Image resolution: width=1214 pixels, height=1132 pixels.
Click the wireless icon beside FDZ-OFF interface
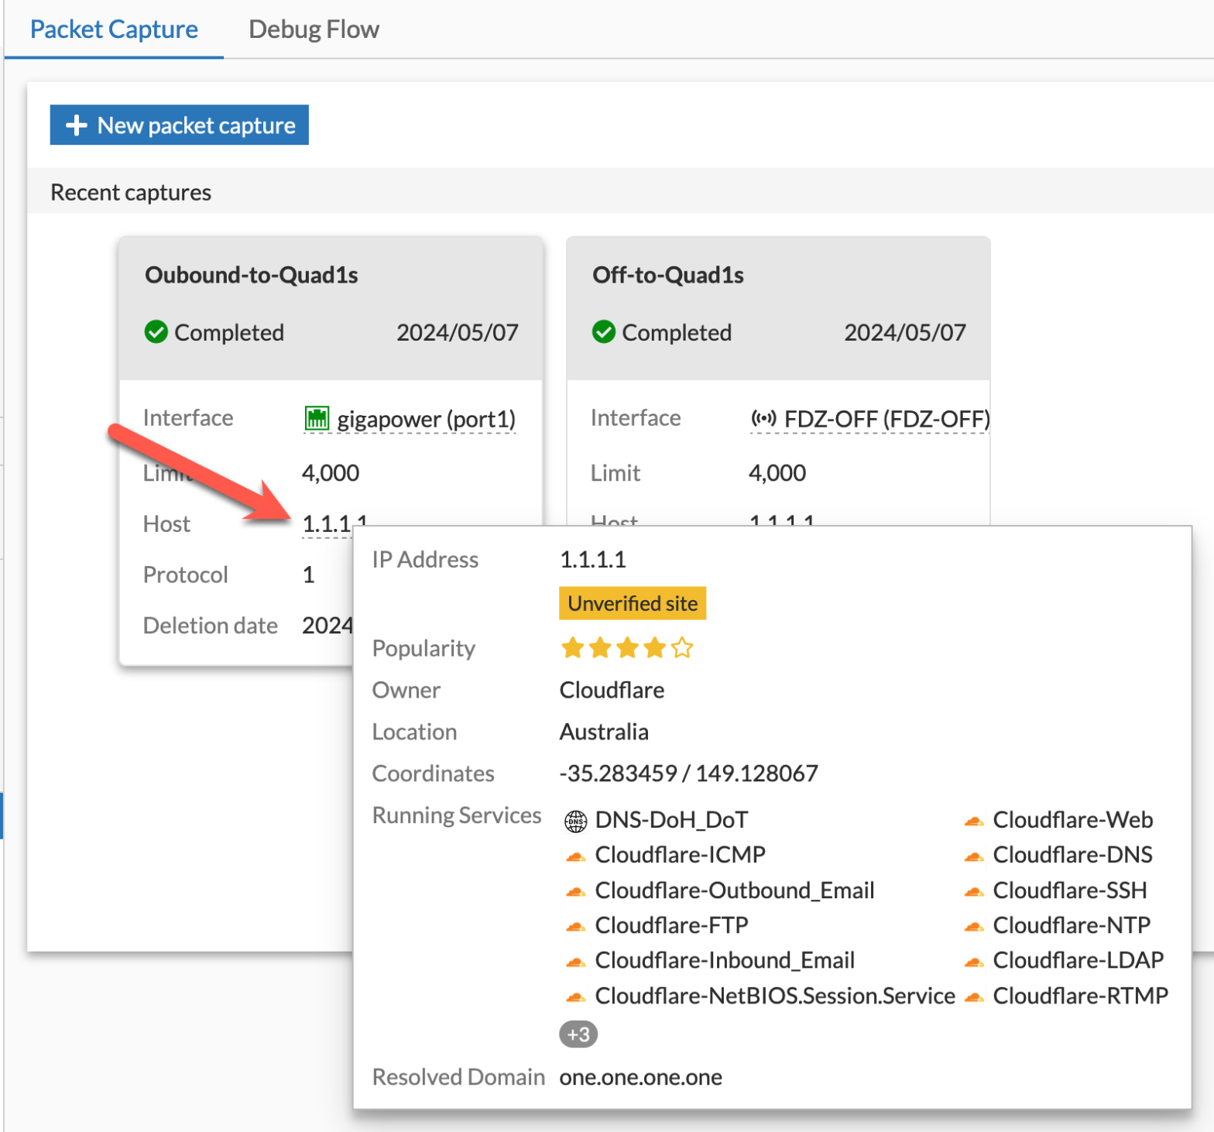point(763,418)
